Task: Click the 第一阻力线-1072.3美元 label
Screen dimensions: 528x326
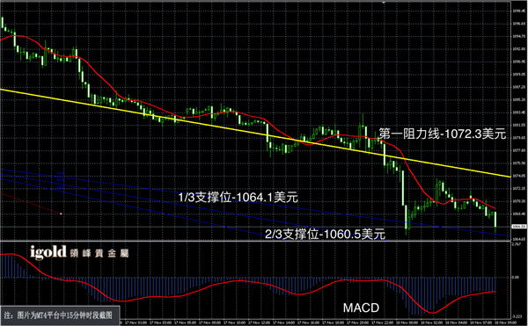Action: click(443, 134)
